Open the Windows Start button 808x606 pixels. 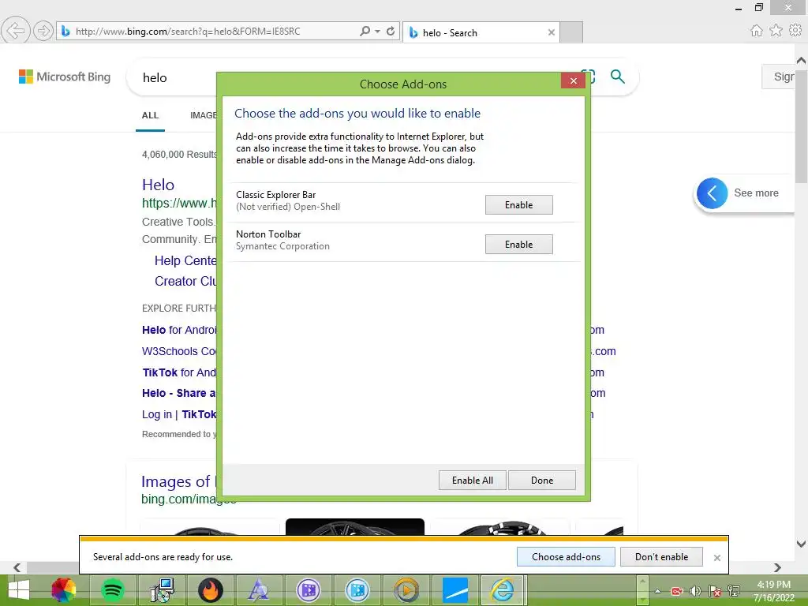pos(19,590)
